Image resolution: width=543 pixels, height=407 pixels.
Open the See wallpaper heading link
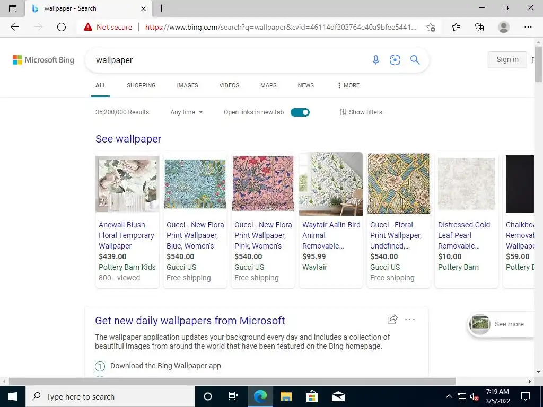coord(128,139)
